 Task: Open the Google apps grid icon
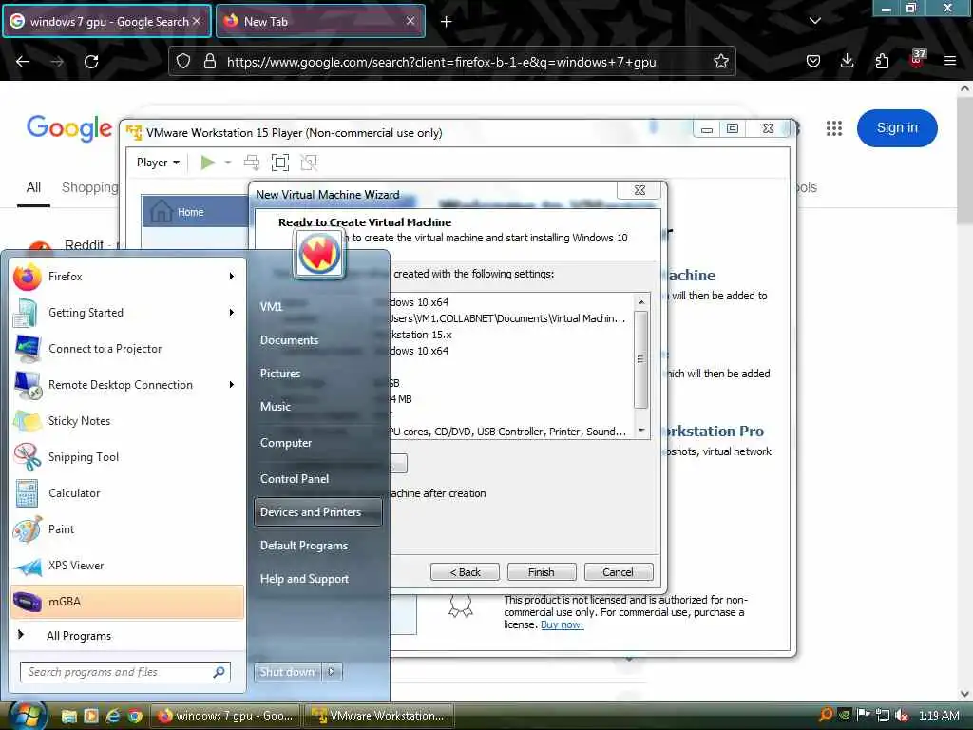click(834, 128)
